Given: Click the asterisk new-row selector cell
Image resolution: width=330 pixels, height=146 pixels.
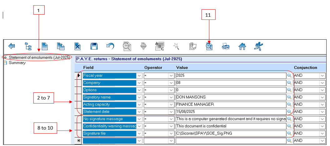Looking at the screenshot, I should (x=79, y=141).
